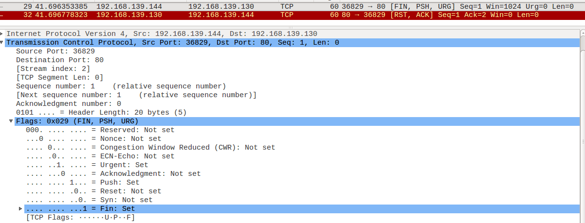Expand the Fin: Set tree node
The width and height of the screenshot is (585, 223).
point(20,209)
